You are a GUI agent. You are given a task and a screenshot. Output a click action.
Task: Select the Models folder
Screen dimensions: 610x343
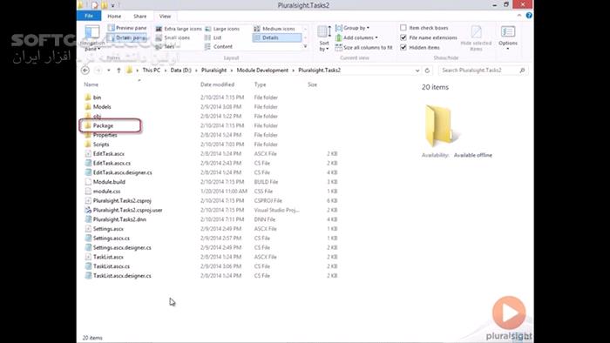102,107
